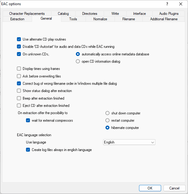This screenshot has height=194, width=188.
Task: Open the Normalize tab
Action: (100, 19)
